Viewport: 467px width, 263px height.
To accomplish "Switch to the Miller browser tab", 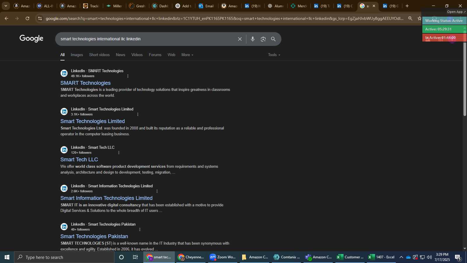I will (114, 6).
